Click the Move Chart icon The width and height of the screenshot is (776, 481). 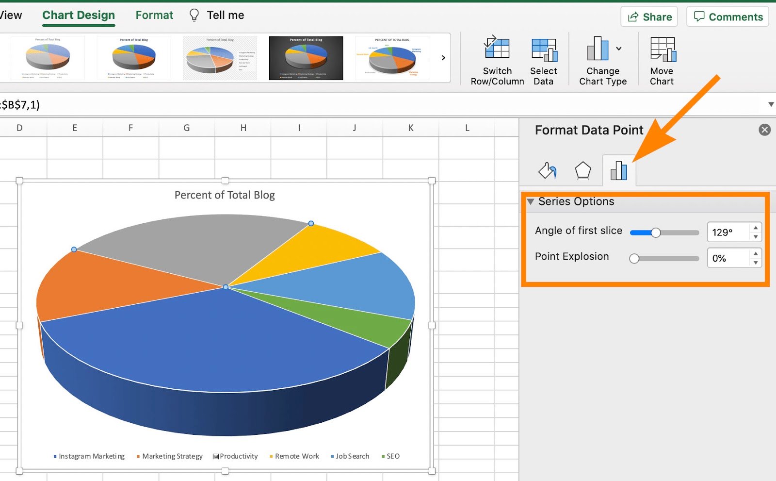(x=663, y=49)
